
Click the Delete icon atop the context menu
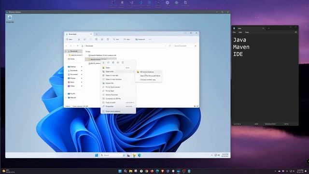123,62
